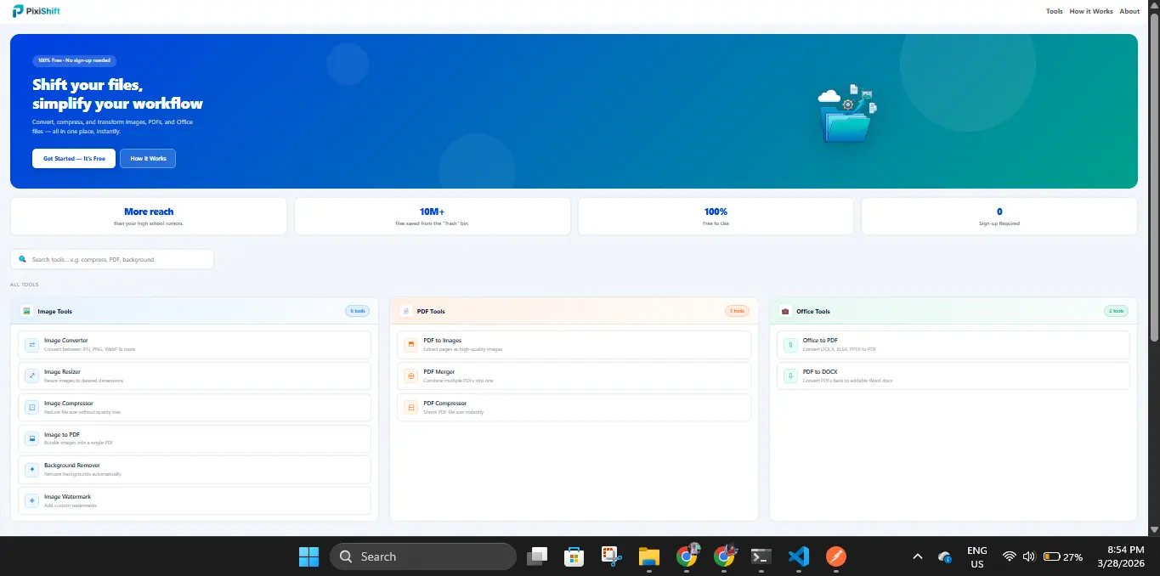Viewport: 1160px width, 576px height.
Task: Open Snipping Tool from the taskbar
Action: tap(611, 556)
